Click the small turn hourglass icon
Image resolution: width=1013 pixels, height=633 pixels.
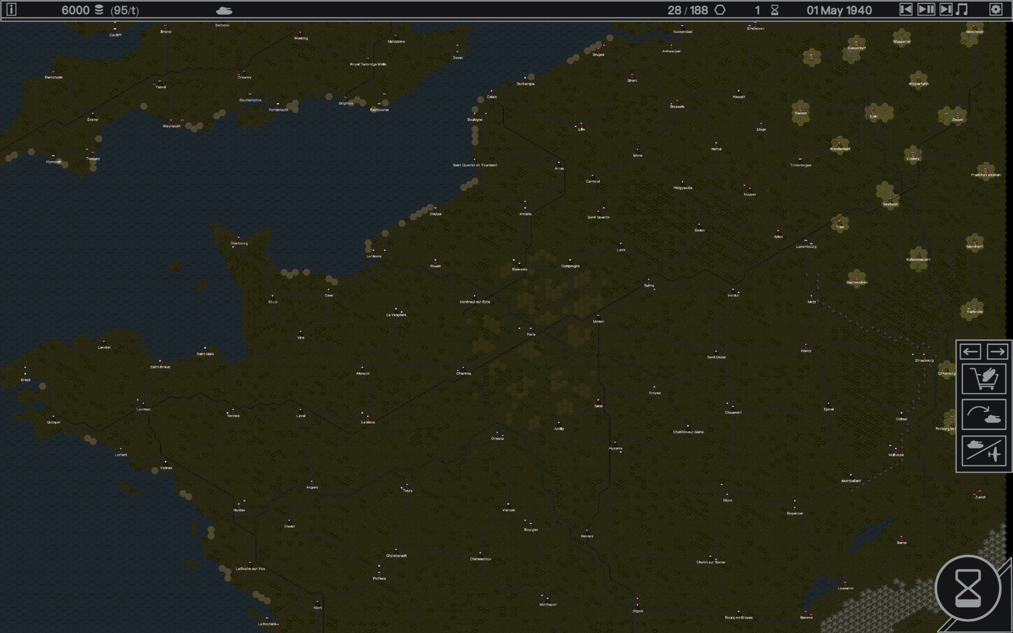pos(774,10)
